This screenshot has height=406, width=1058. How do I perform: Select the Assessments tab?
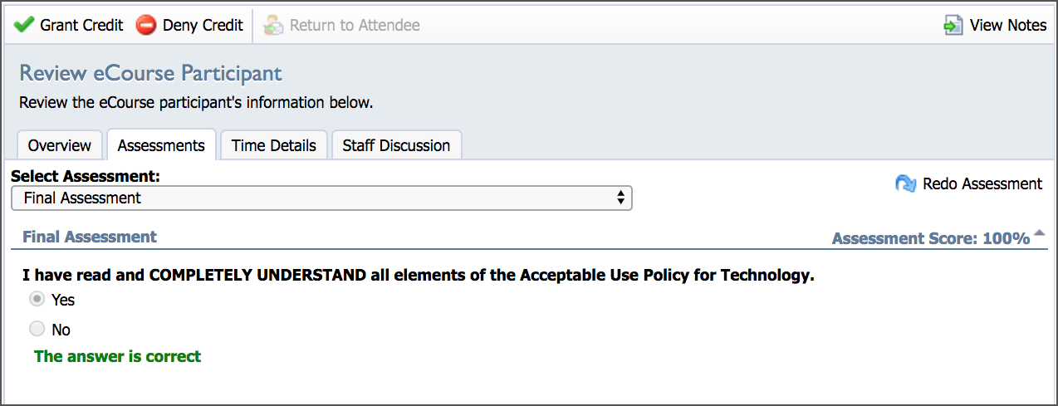click(161, 145)
